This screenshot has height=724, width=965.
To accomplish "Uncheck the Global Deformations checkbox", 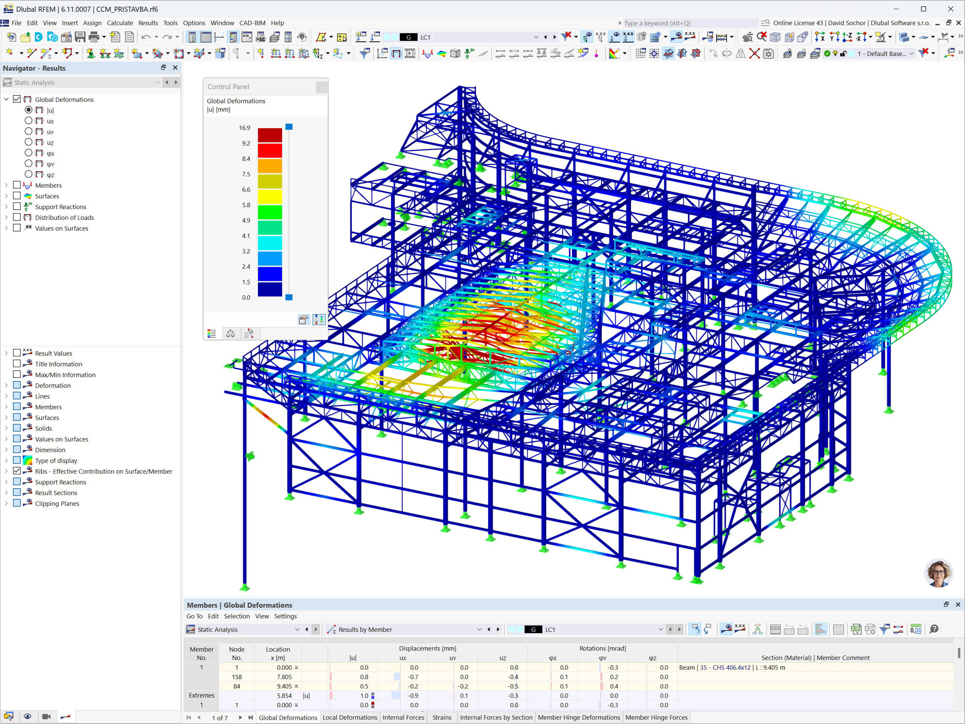I will 17,99.
